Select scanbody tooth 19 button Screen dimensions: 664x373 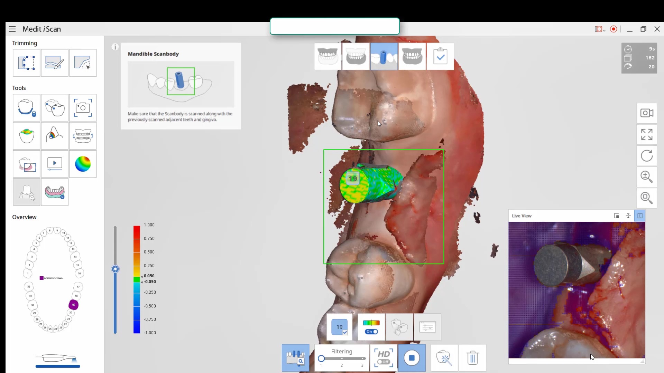tap(340, 327)
